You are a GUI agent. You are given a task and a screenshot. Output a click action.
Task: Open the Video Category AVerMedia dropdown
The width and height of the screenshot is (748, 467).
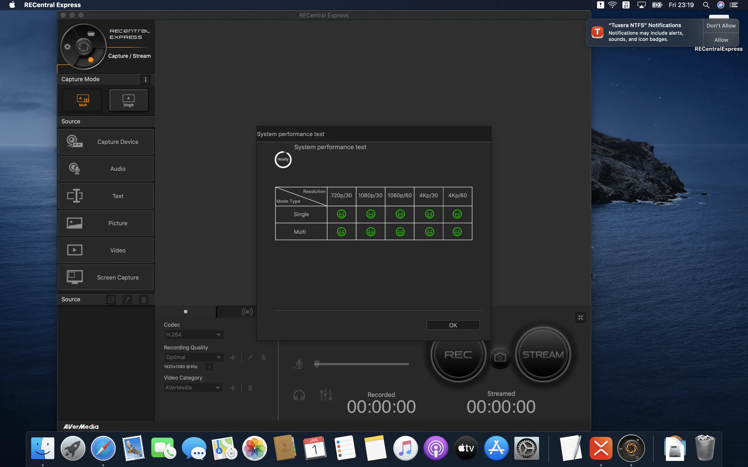pos(193,388)
